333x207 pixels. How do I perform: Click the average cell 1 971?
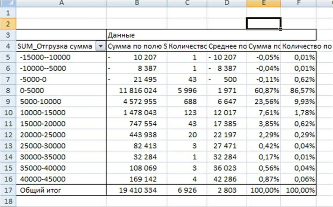pyautogui.click(x=227, y=90)
